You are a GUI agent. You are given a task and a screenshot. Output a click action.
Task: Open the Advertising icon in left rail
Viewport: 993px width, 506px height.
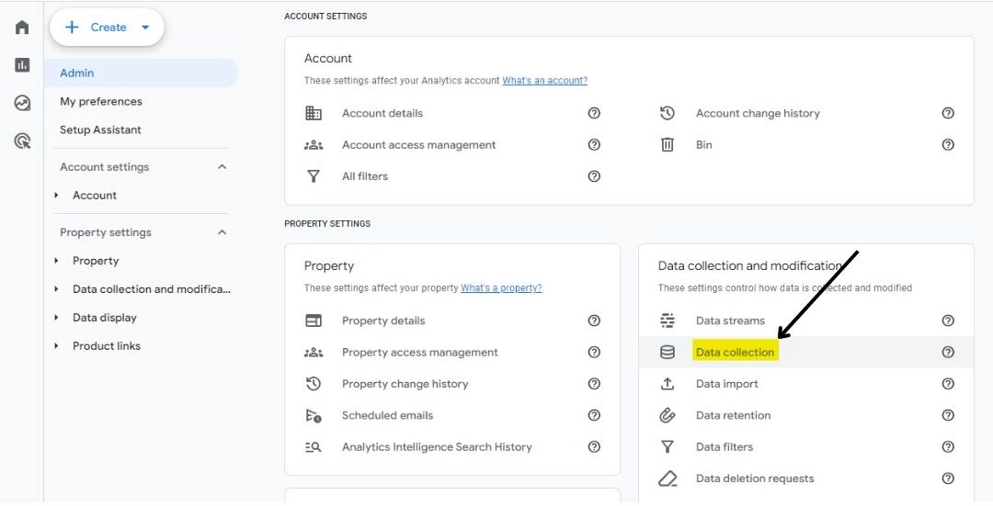tap(22, 141)
